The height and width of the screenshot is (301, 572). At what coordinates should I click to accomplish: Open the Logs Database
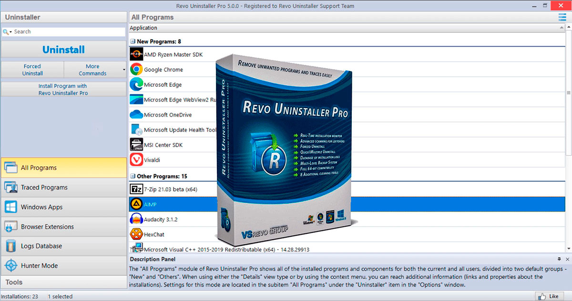coord(63,246)
